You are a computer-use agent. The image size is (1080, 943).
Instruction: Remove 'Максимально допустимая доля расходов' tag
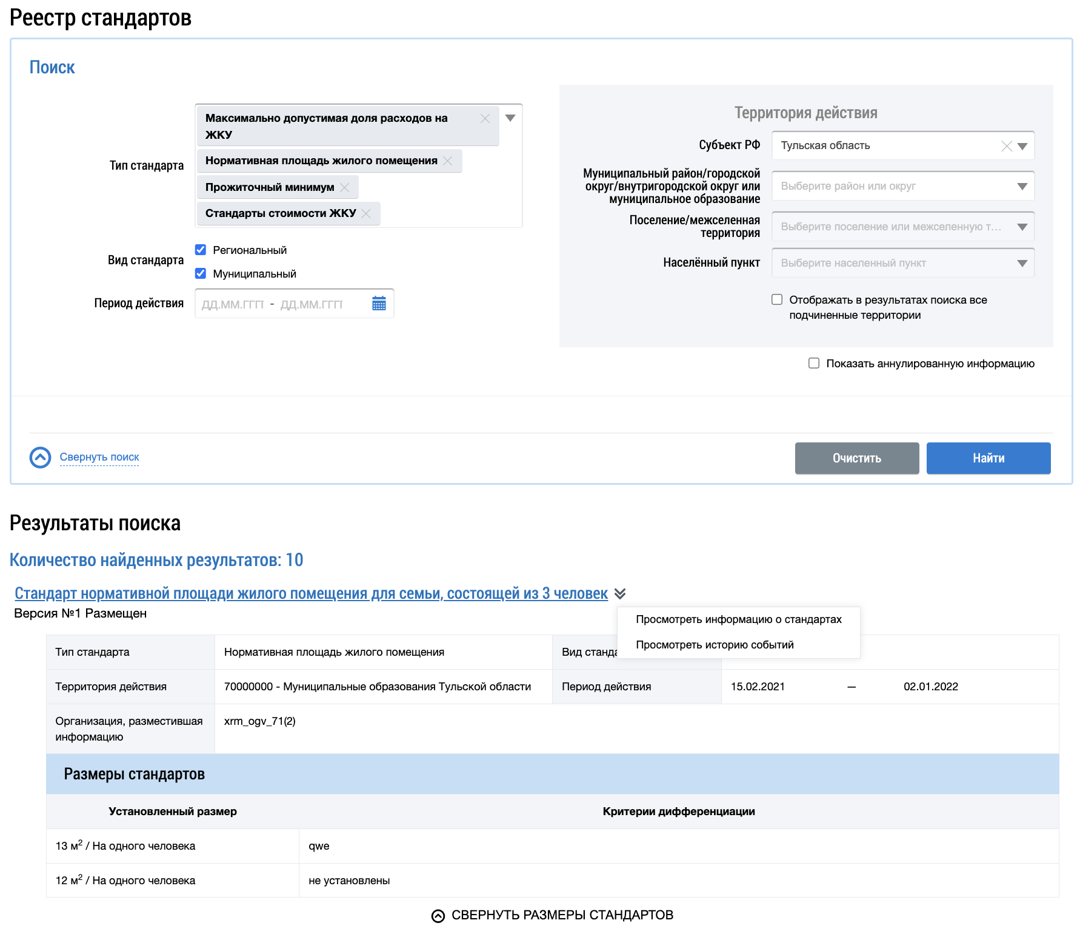[485, 119]
